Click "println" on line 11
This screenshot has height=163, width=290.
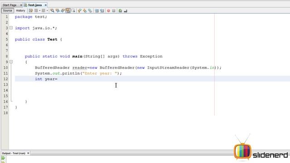[71, 73]
